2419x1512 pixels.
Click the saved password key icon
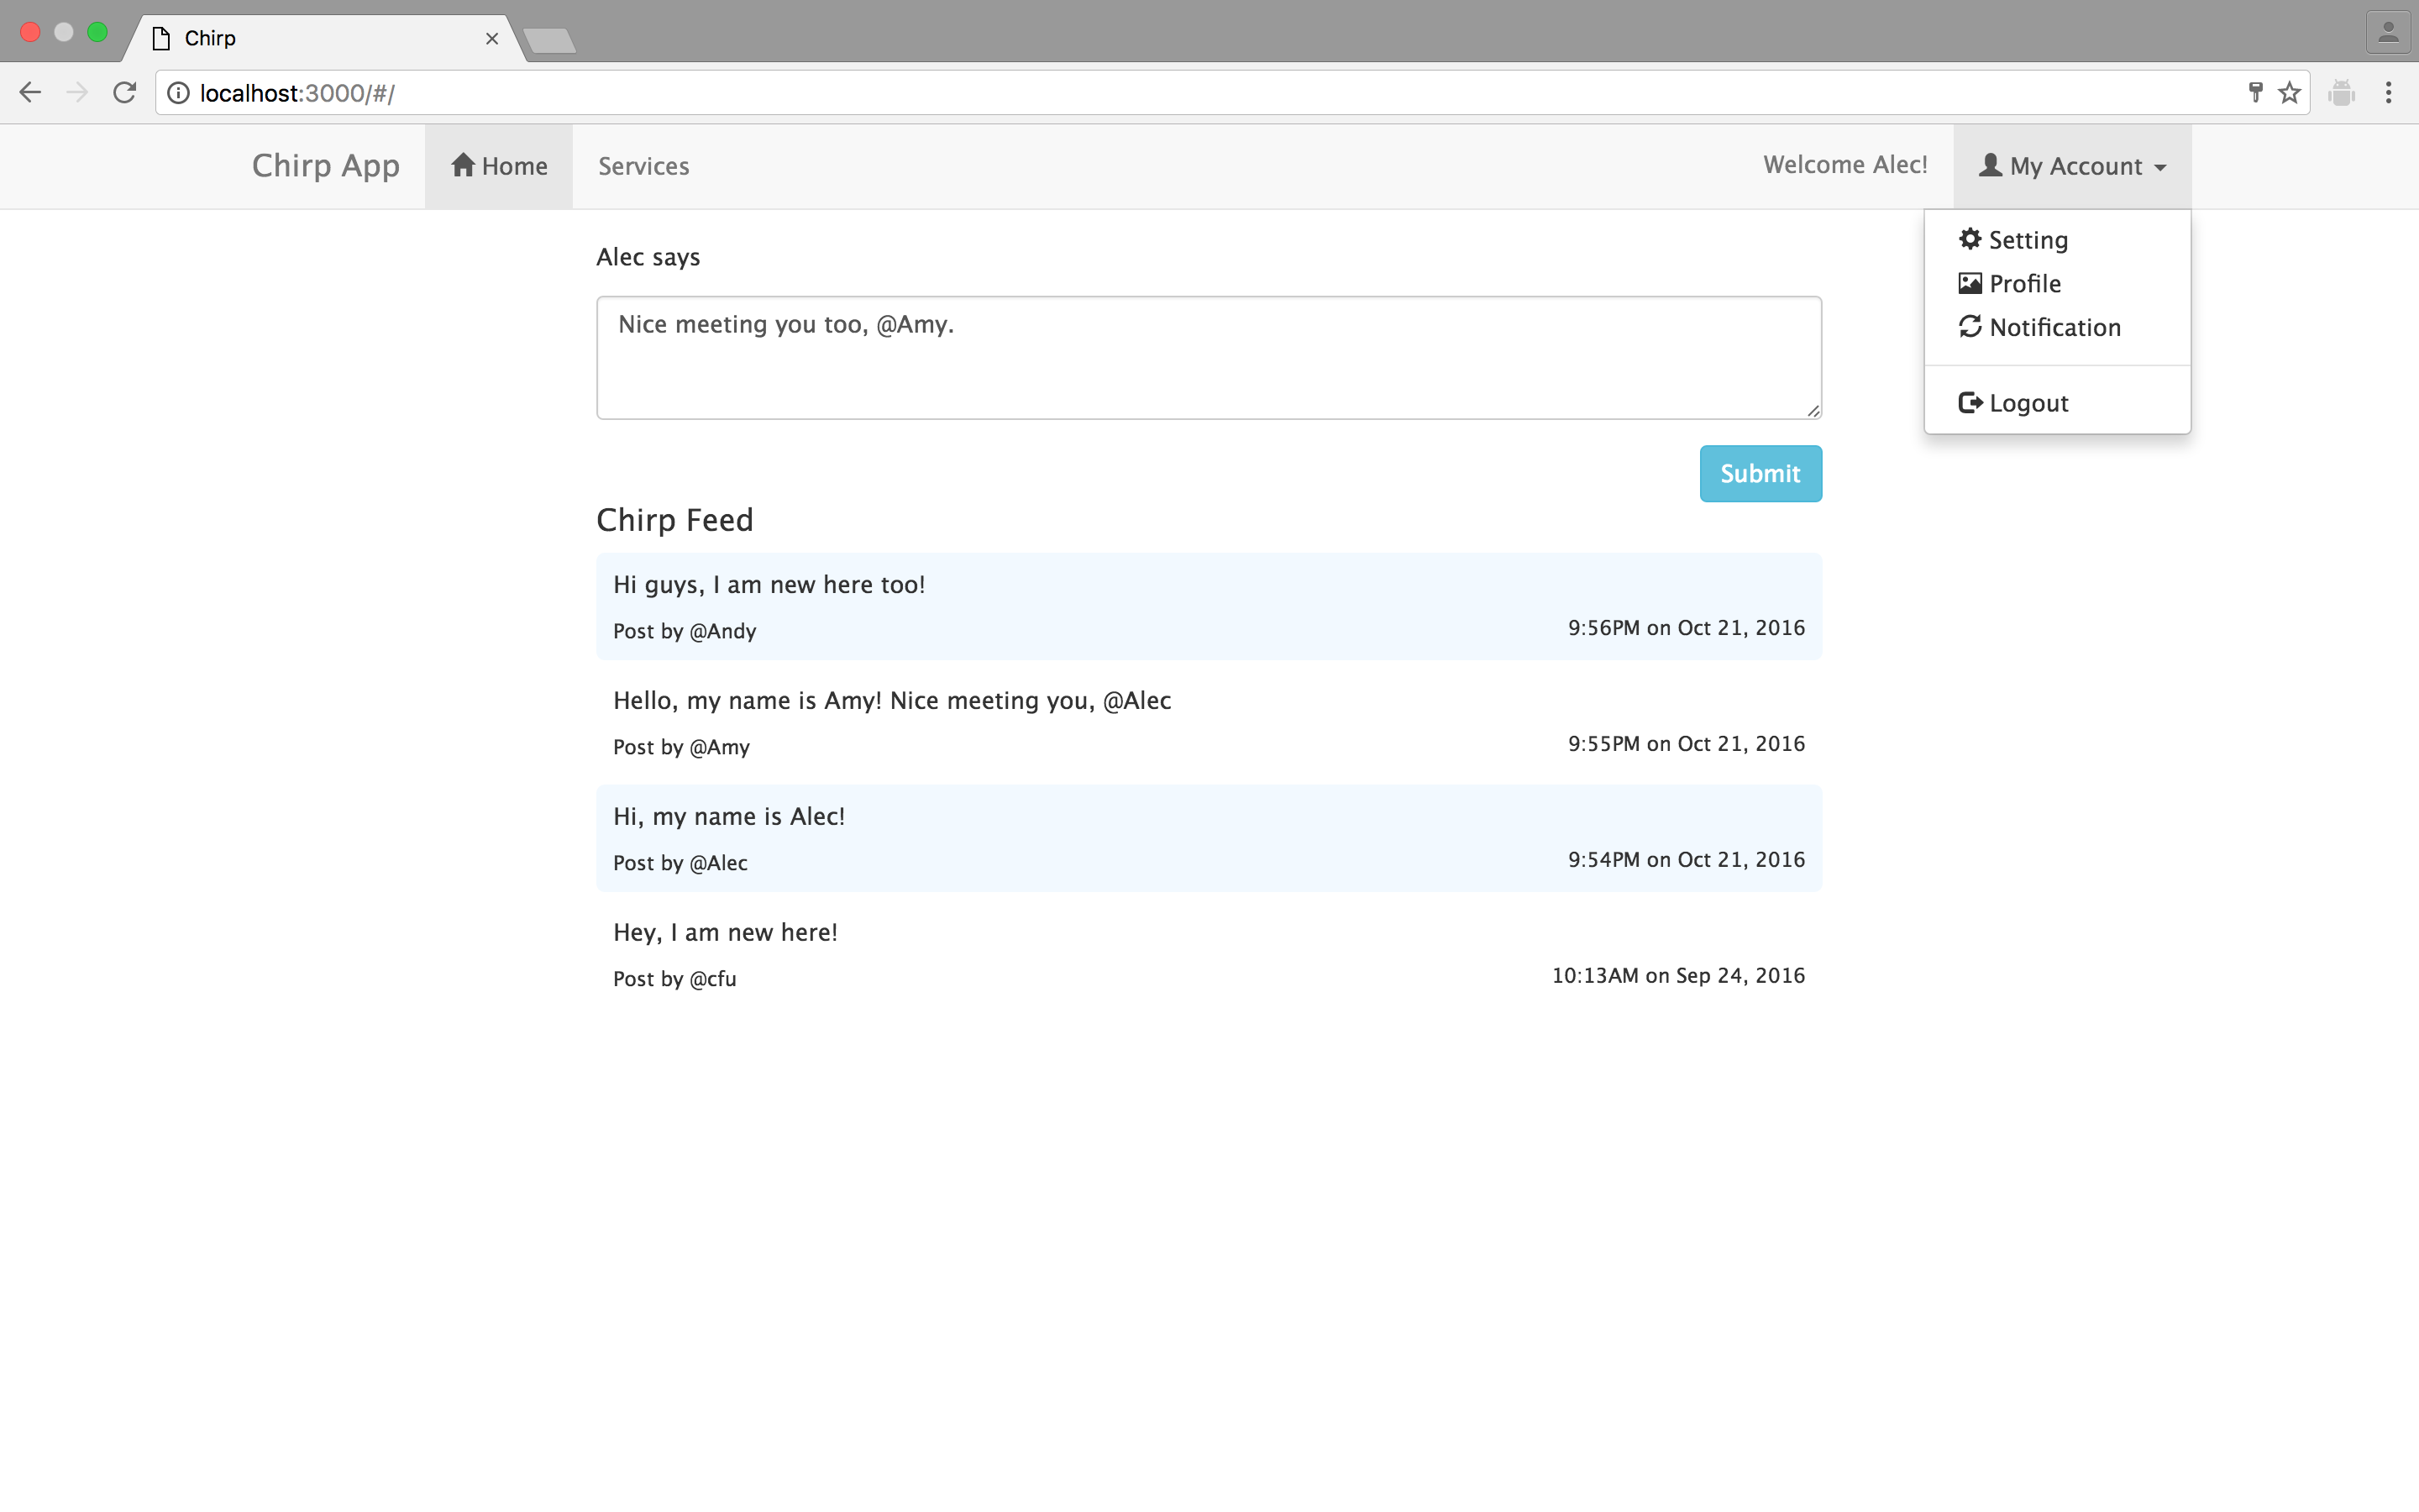2255,93
